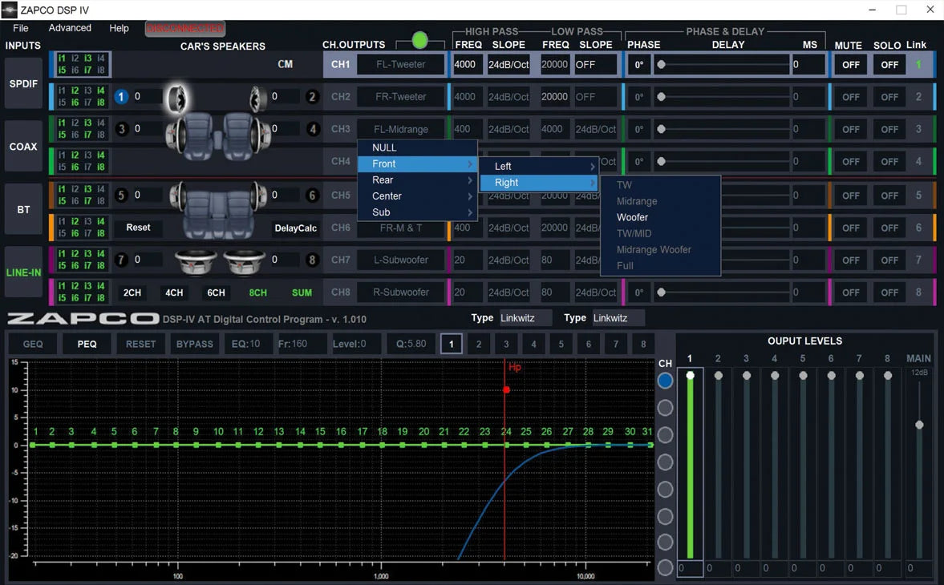This screenshot has height=585, width=944.
Task: Click the red DISCONNECTED status button
Action: [x=184, y=28]
